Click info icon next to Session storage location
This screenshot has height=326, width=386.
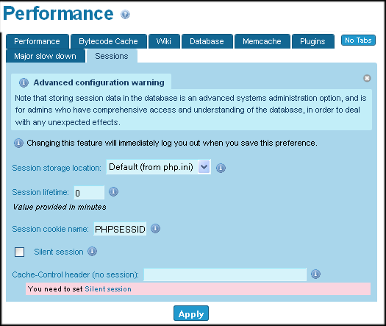point(221,168)
